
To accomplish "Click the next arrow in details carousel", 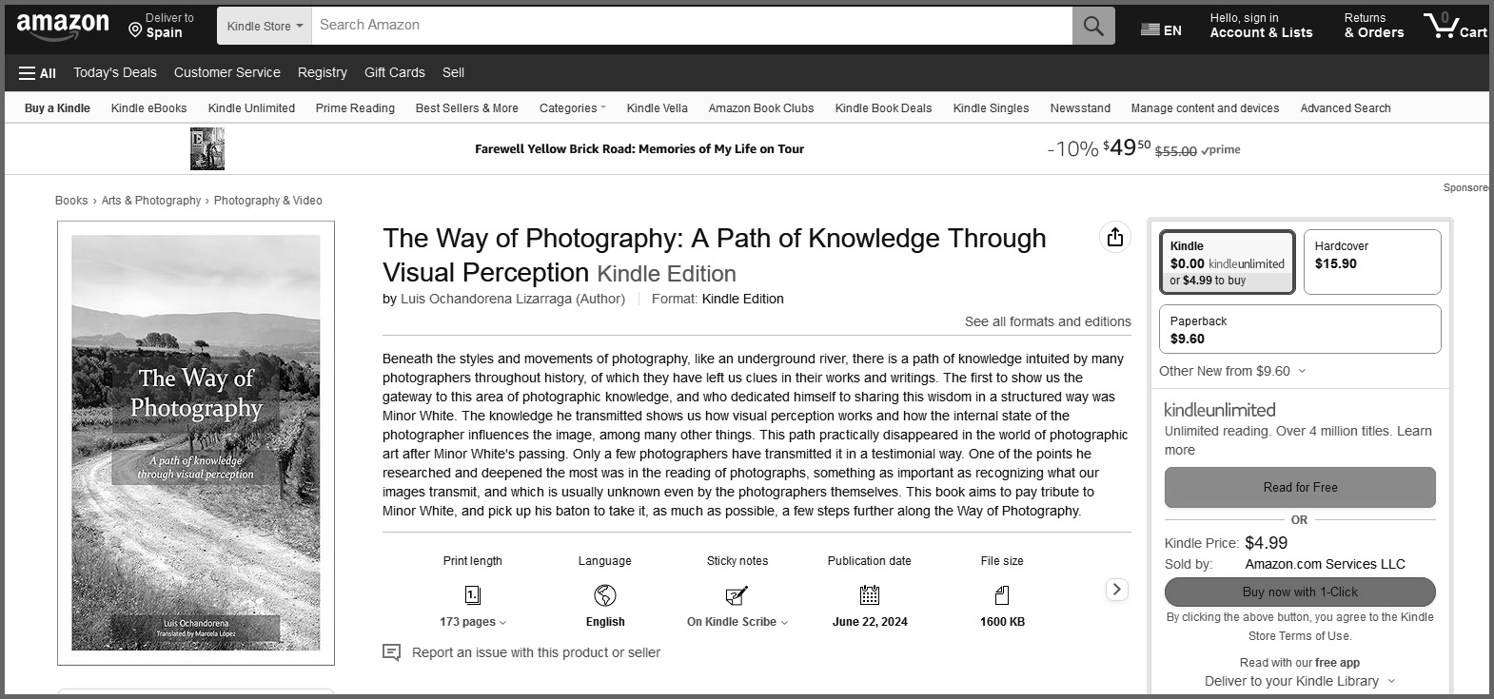I will pyautogui.click(x=1117, y=590).
